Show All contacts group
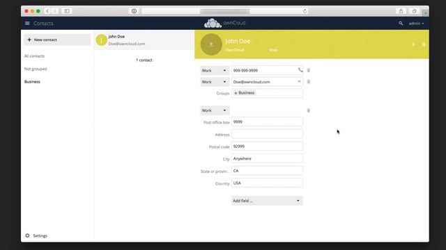The image size is (446, 250). coord(34,56)
